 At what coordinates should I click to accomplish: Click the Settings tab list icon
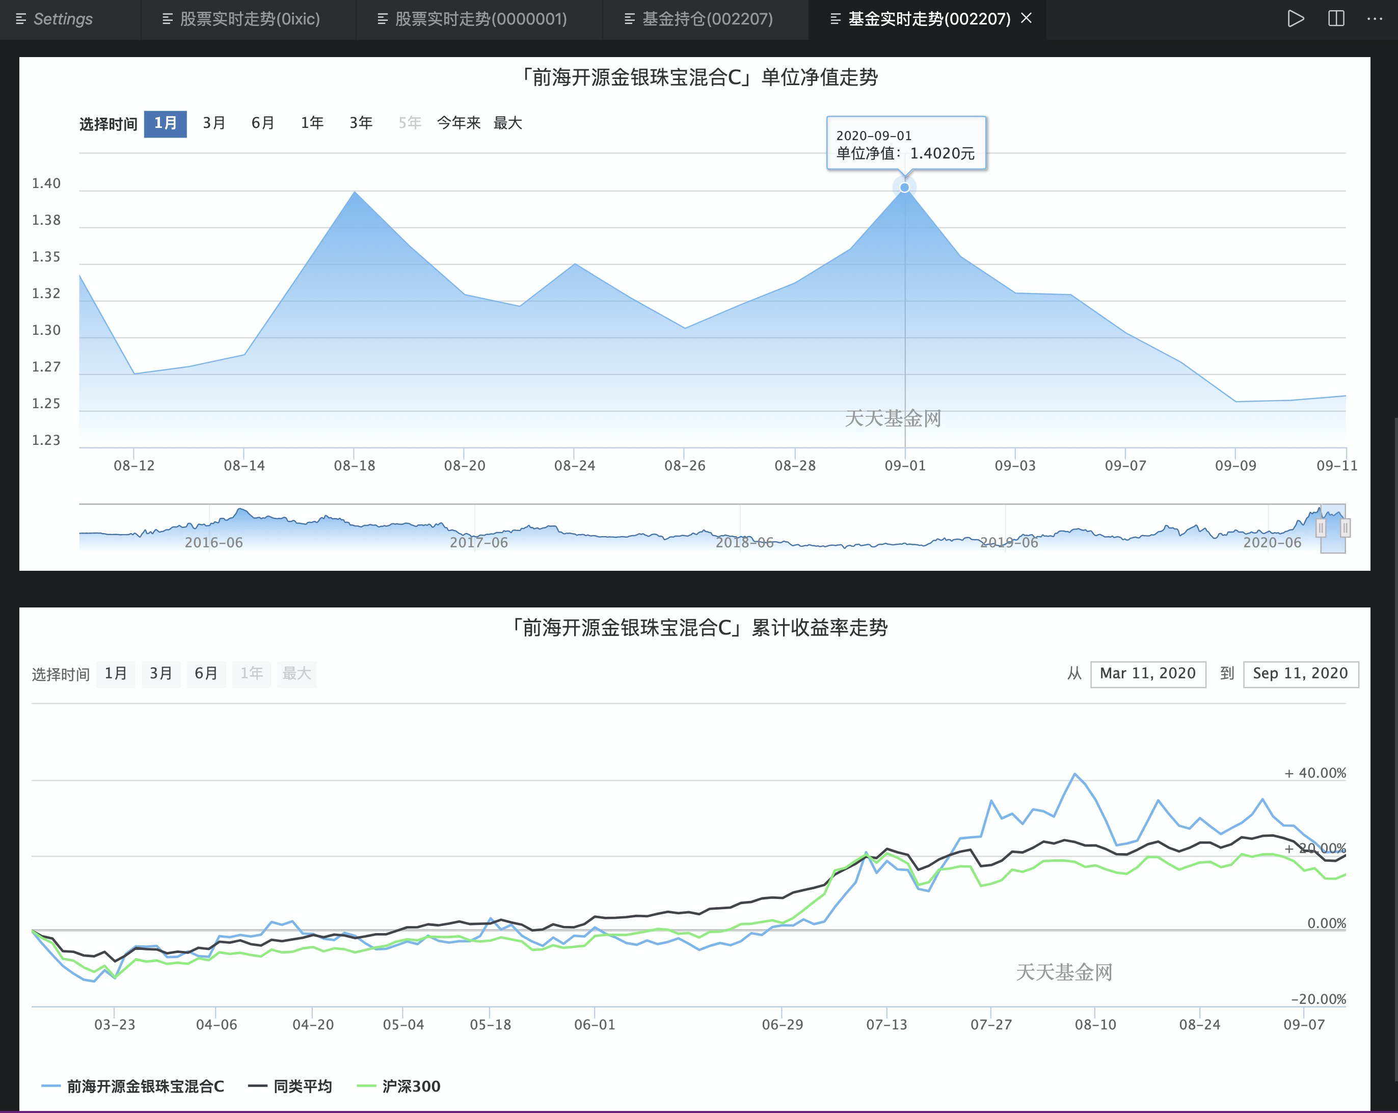pos(21,19)
